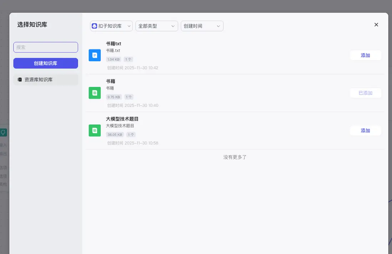Viewport: 392px width, 254px height.
Task: Click the teal node icon on the left edge
Action: [x=4, y=132]
